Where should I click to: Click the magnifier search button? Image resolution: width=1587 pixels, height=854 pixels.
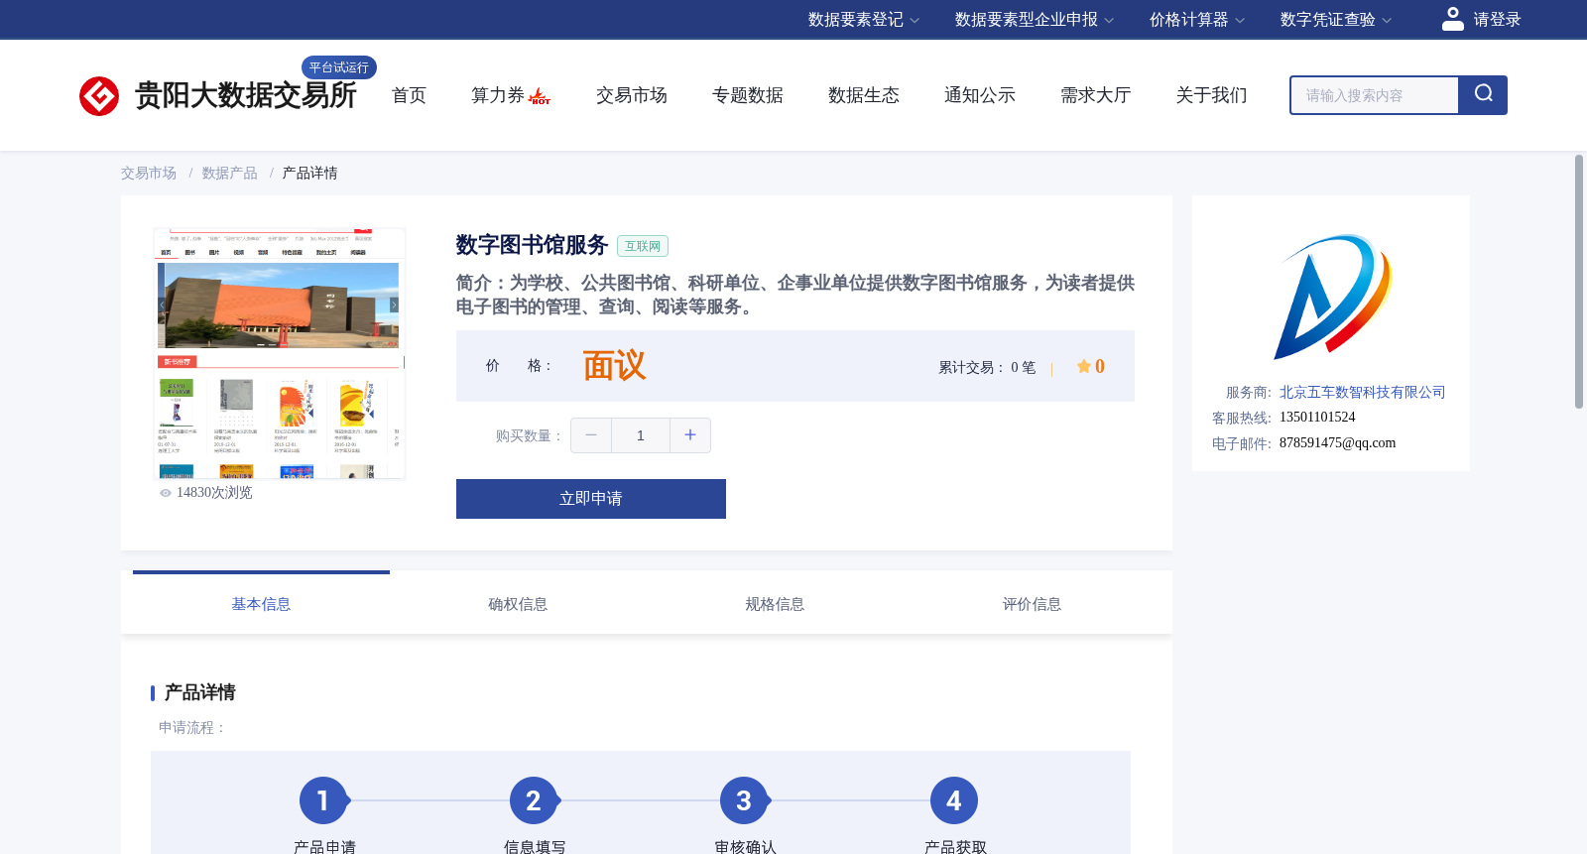pyautogui.click(x=1483, y=95)
